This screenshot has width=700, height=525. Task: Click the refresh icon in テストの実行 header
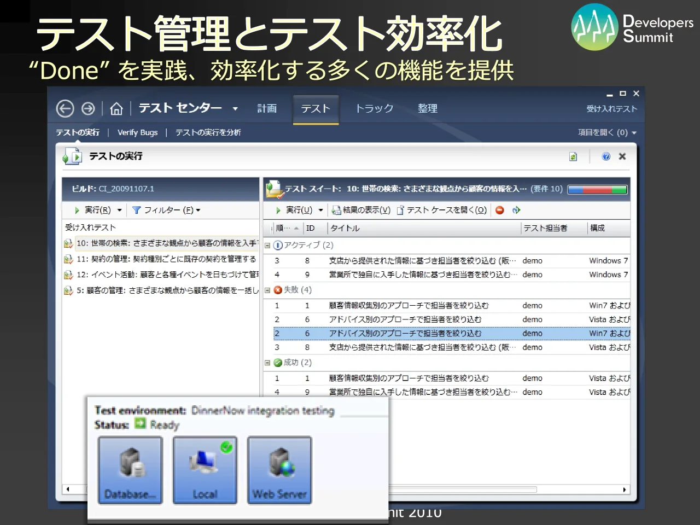(573, 157)
